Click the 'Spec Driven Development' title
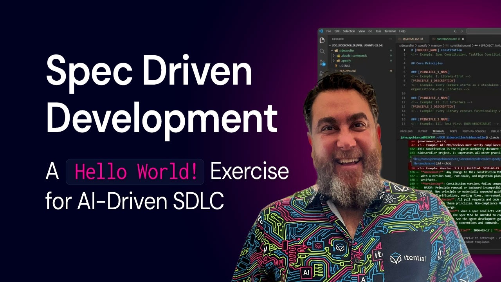The height and width of the screenshot is (282, 501). [162, 94]
